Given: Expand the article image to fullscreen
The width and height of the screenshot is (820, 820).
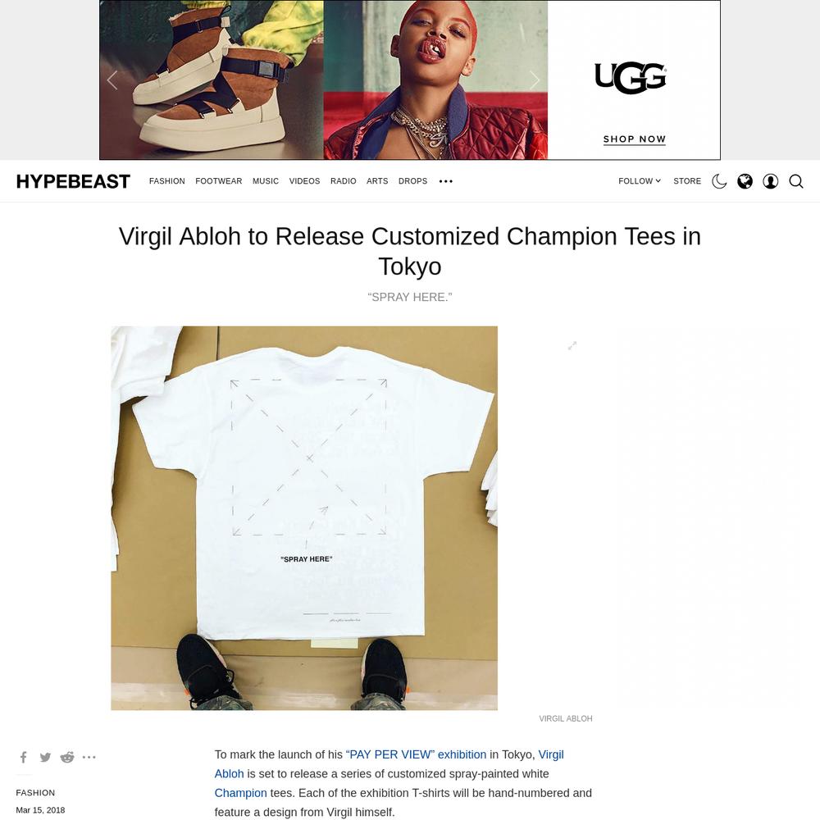Looking at the screenshot, I should tap(572, 346).
